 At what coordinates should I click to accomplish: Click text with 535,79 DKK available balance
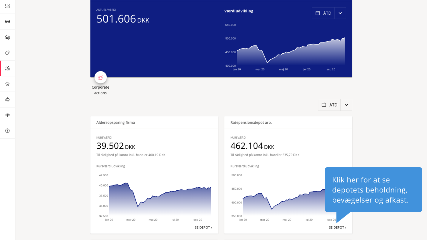(265, 155)
